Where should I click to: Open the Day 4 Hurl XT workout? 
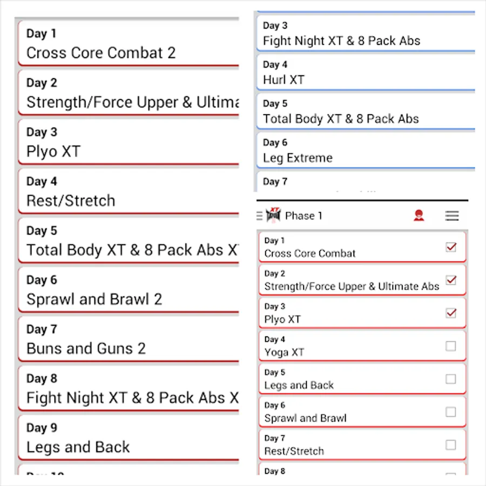pyautogui.click(x=365, y=72)
